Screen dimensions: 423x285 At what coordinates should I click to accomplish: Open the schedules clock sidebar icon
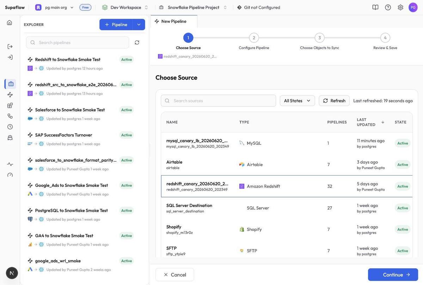coord(10,127)
